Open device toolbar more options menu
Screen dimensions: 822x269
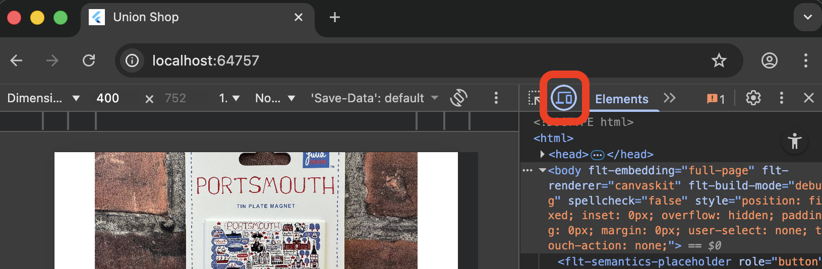coord(496,98)
